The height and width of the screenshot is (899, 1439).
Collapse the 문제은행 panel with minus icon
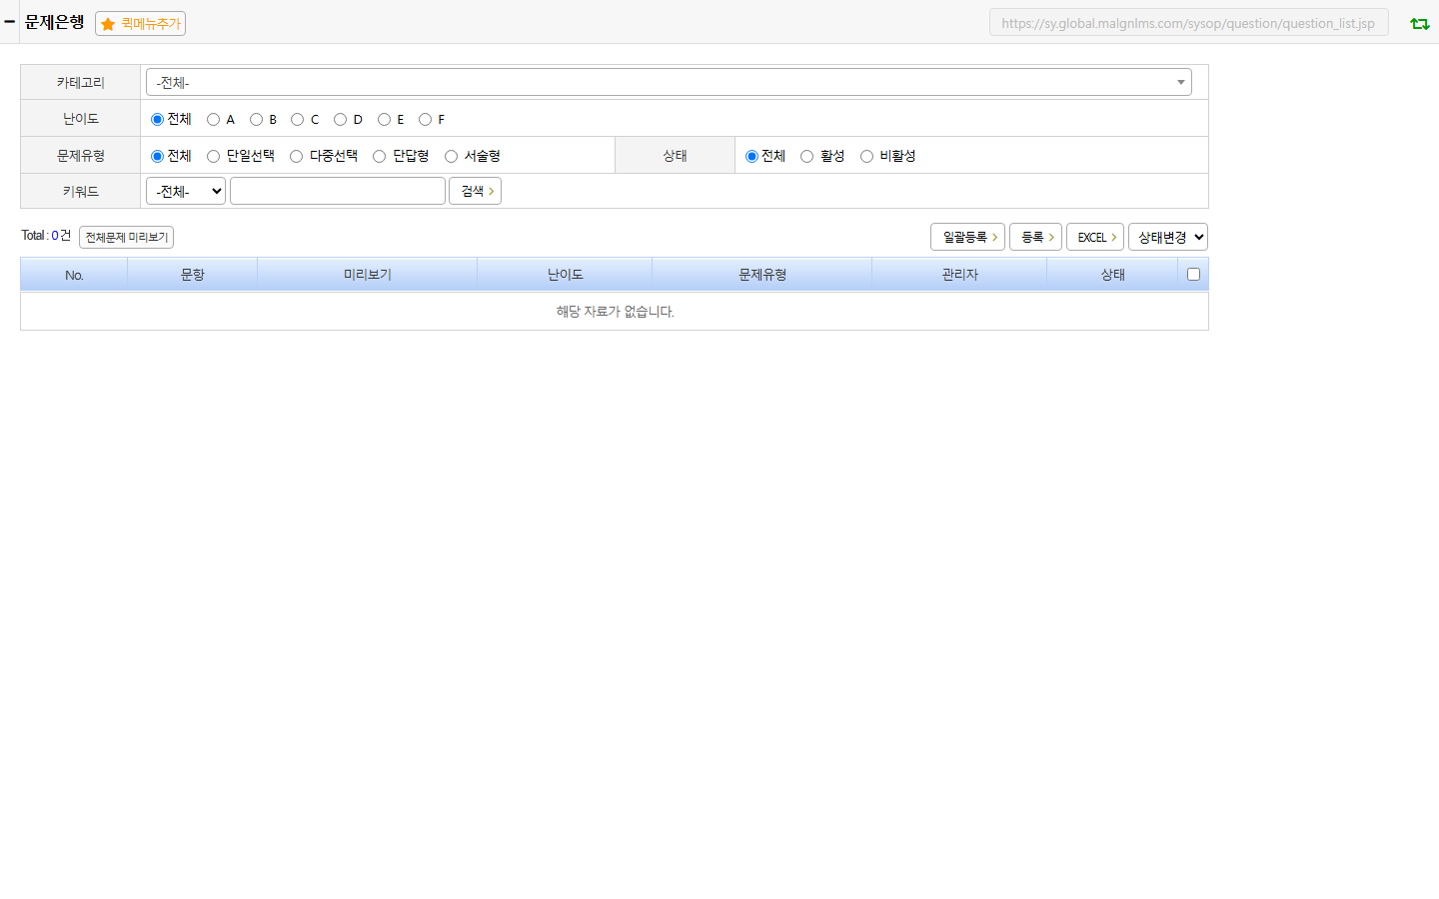[9, 21]
